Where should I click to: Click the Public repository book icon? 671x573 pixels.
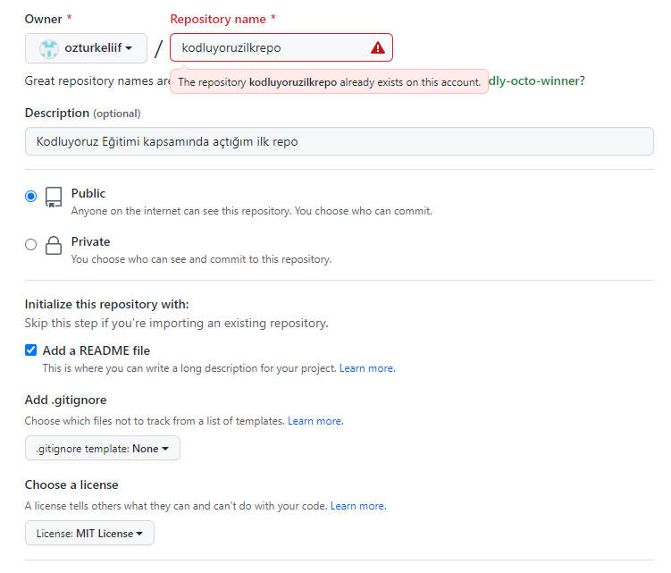[54, 197]
